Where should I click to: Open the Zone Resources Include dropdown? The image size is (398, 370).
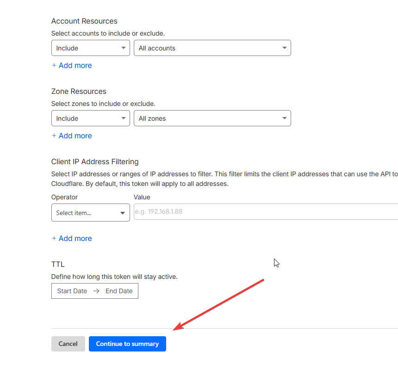pyautogui.click(x=90, y=118)
